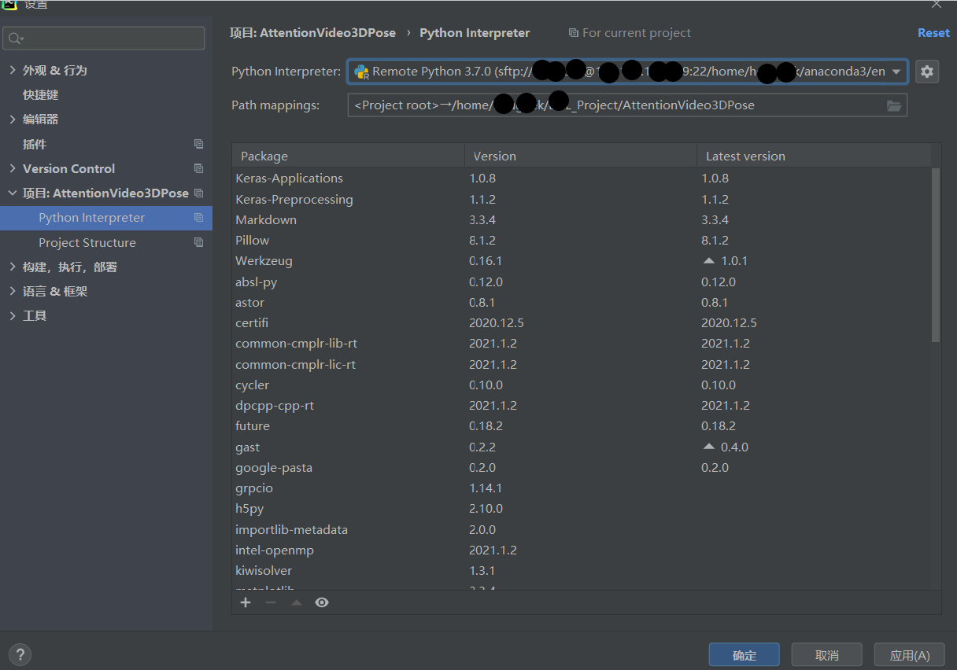Select the Werkzeug package row

click(x=582, y=260)
